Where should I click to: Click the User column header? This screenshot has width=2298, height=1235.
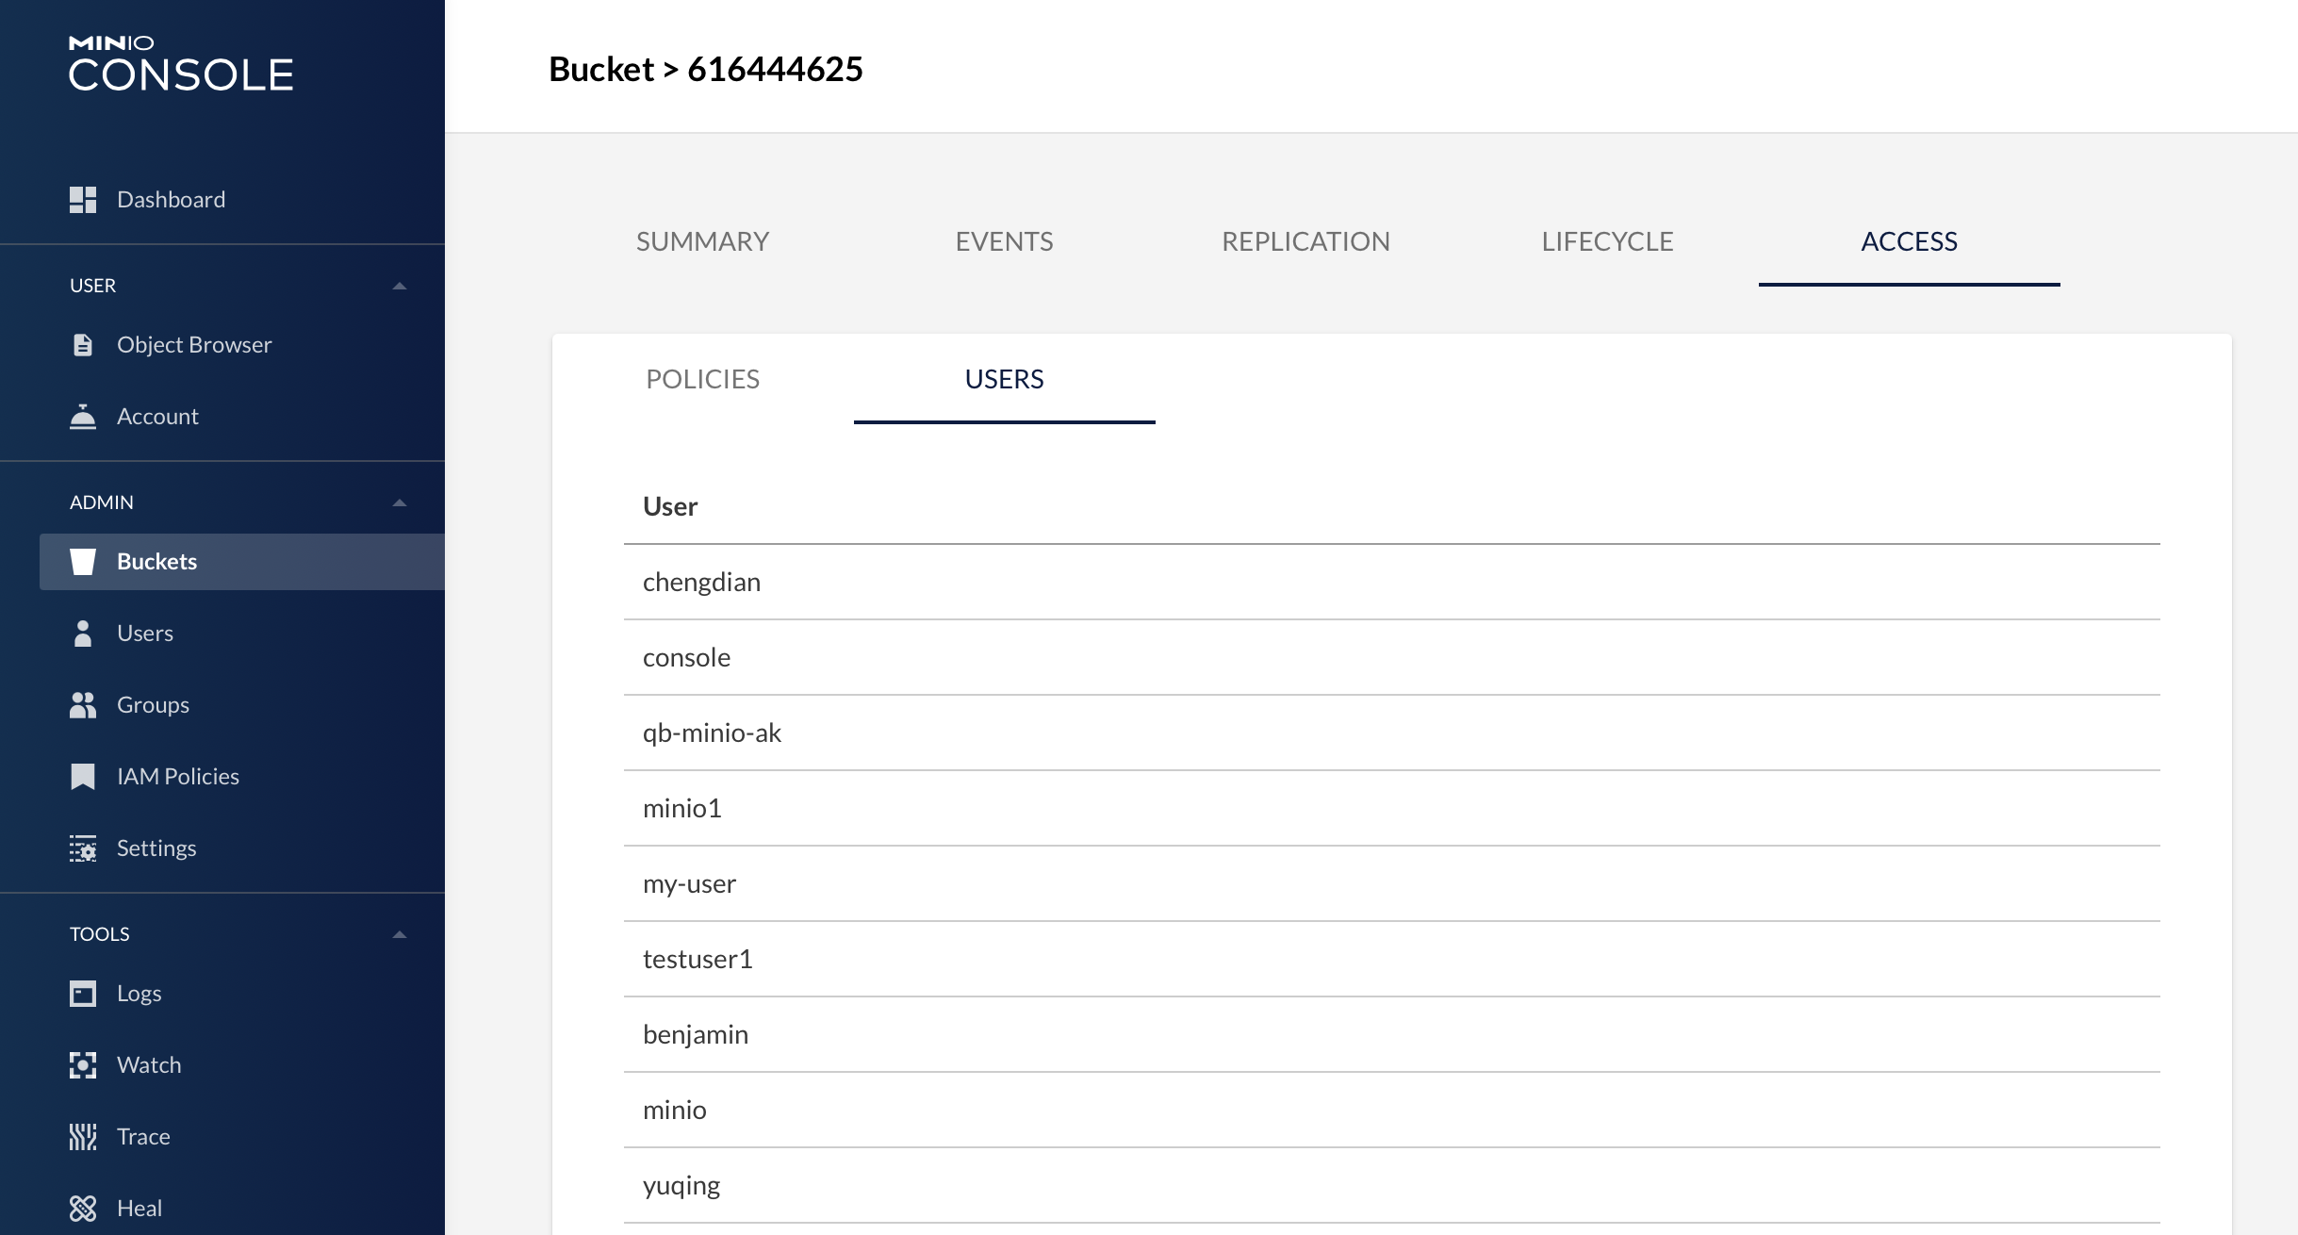[670, 507]
